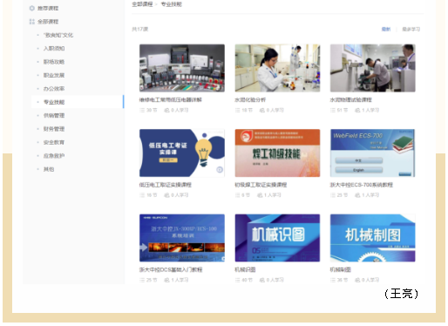Select the "致良知"文化 category
Viewport: 448px width, 326px height.
58,35
